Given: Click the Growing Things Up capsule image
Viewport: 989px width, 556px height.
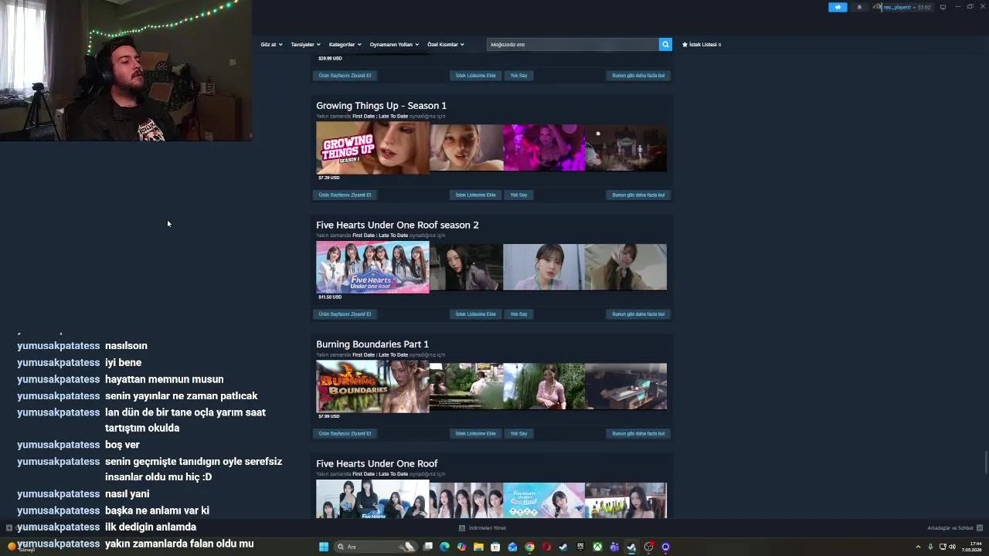Looking at the screenshot, I should [x=372, y=147].
